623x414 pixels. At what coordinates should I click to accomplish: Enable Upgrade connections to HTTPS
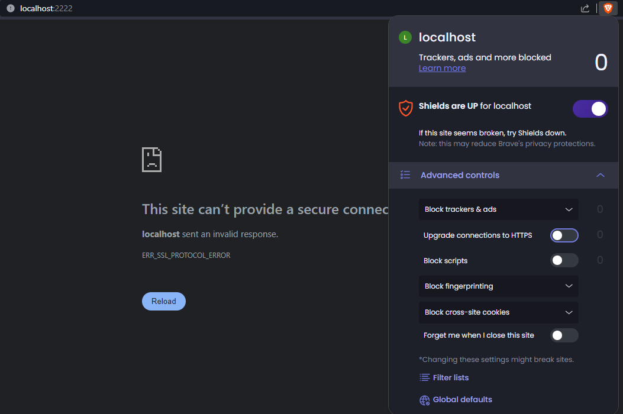pos(564,235)
